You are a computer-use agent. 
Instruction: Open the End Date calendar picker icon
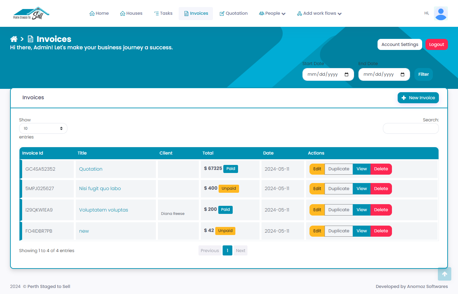[403, 74]
